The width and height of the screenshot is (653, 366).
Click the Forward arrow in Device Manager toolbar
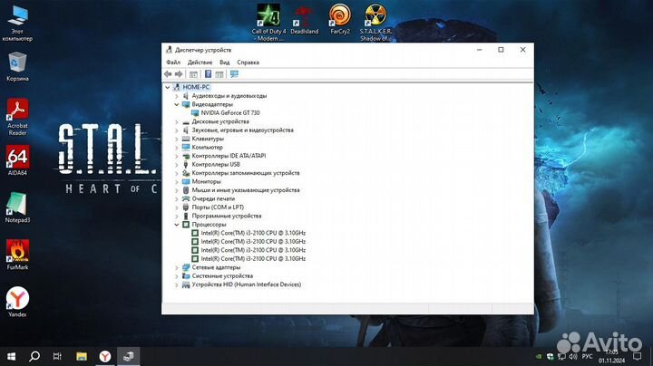(179, 74)
